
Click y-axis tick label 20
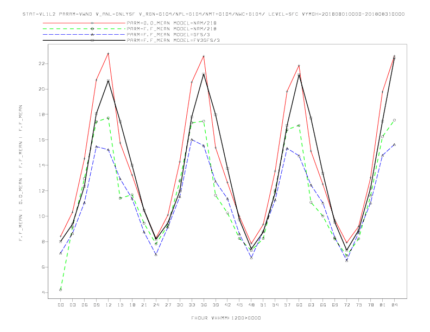click(x=42, y=89)
